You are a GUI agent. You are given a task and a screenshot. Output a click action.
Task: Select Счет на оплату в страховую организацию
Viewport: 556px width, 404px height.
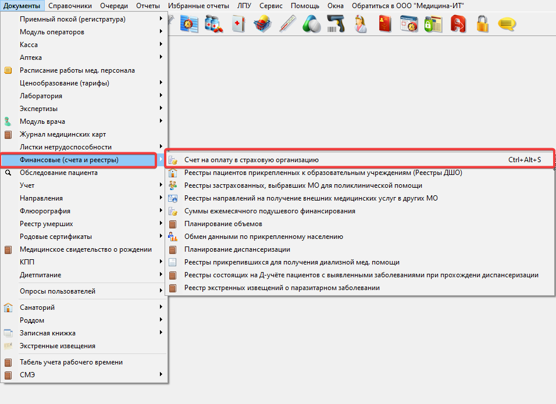point(251,160)
